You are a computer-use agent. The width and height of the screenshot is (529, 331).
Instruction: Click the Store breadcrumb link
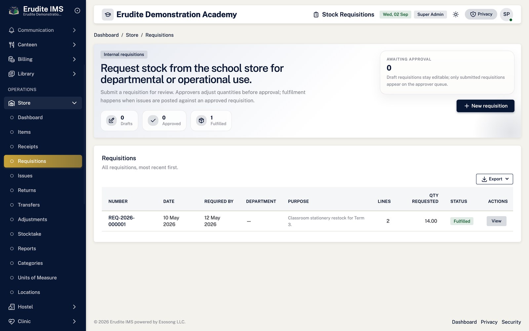[132, 35]
